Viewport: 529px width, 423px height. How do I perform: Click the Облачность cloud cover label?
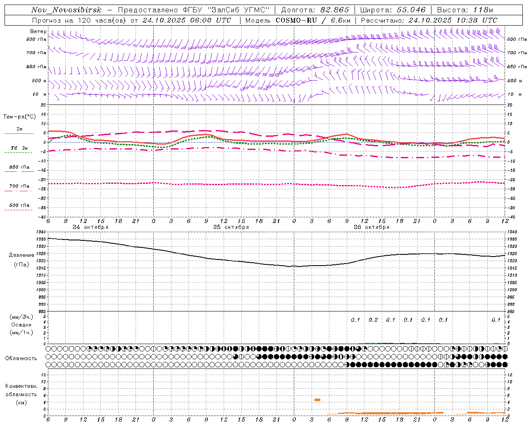tap(21, 359)
